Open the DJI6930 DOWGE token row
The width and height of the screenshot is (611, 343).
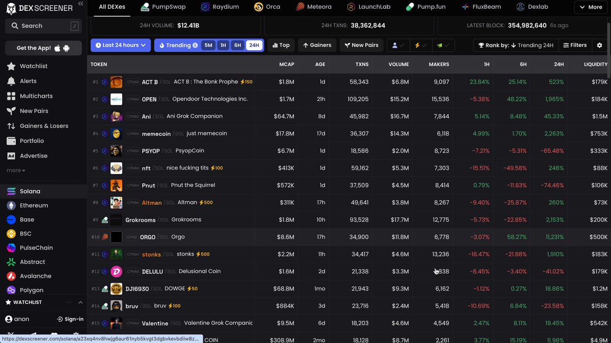point(349,289)
